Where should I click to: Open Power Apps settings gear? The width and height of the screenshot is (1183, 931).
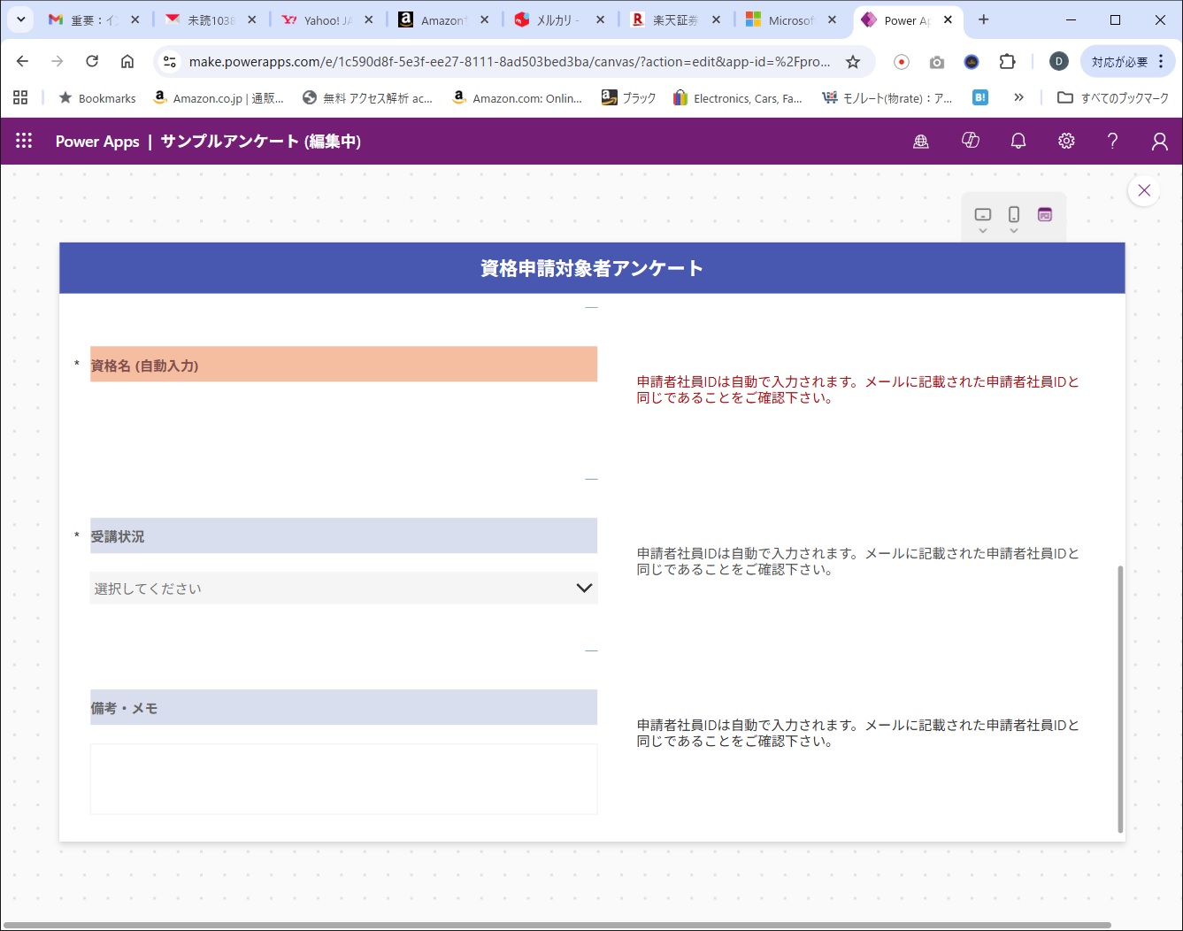1066,141
